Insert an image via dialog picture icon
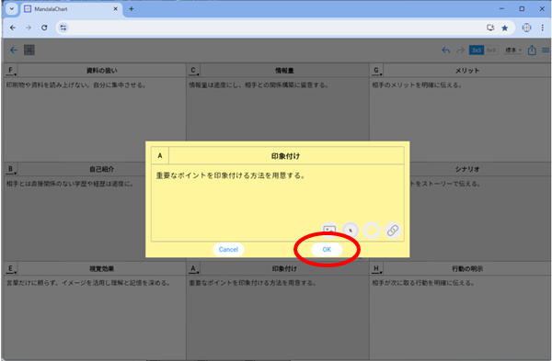Viewport: 552px width, 361px height. (x=329, y=231)
